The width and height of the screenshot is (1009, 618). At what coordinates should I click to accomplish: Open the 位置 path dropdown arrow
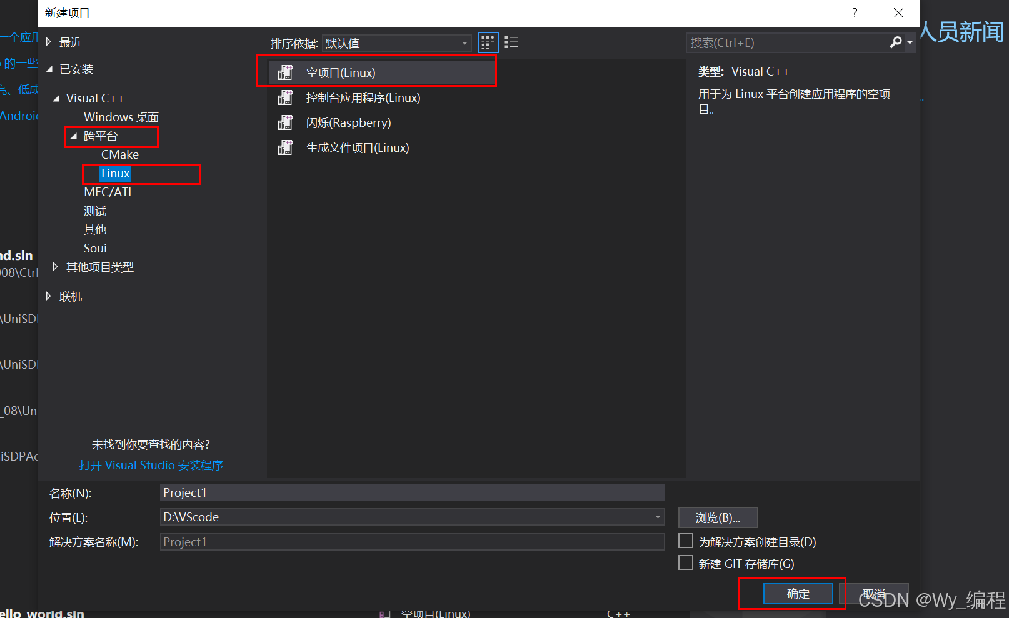tap(658, 517)
